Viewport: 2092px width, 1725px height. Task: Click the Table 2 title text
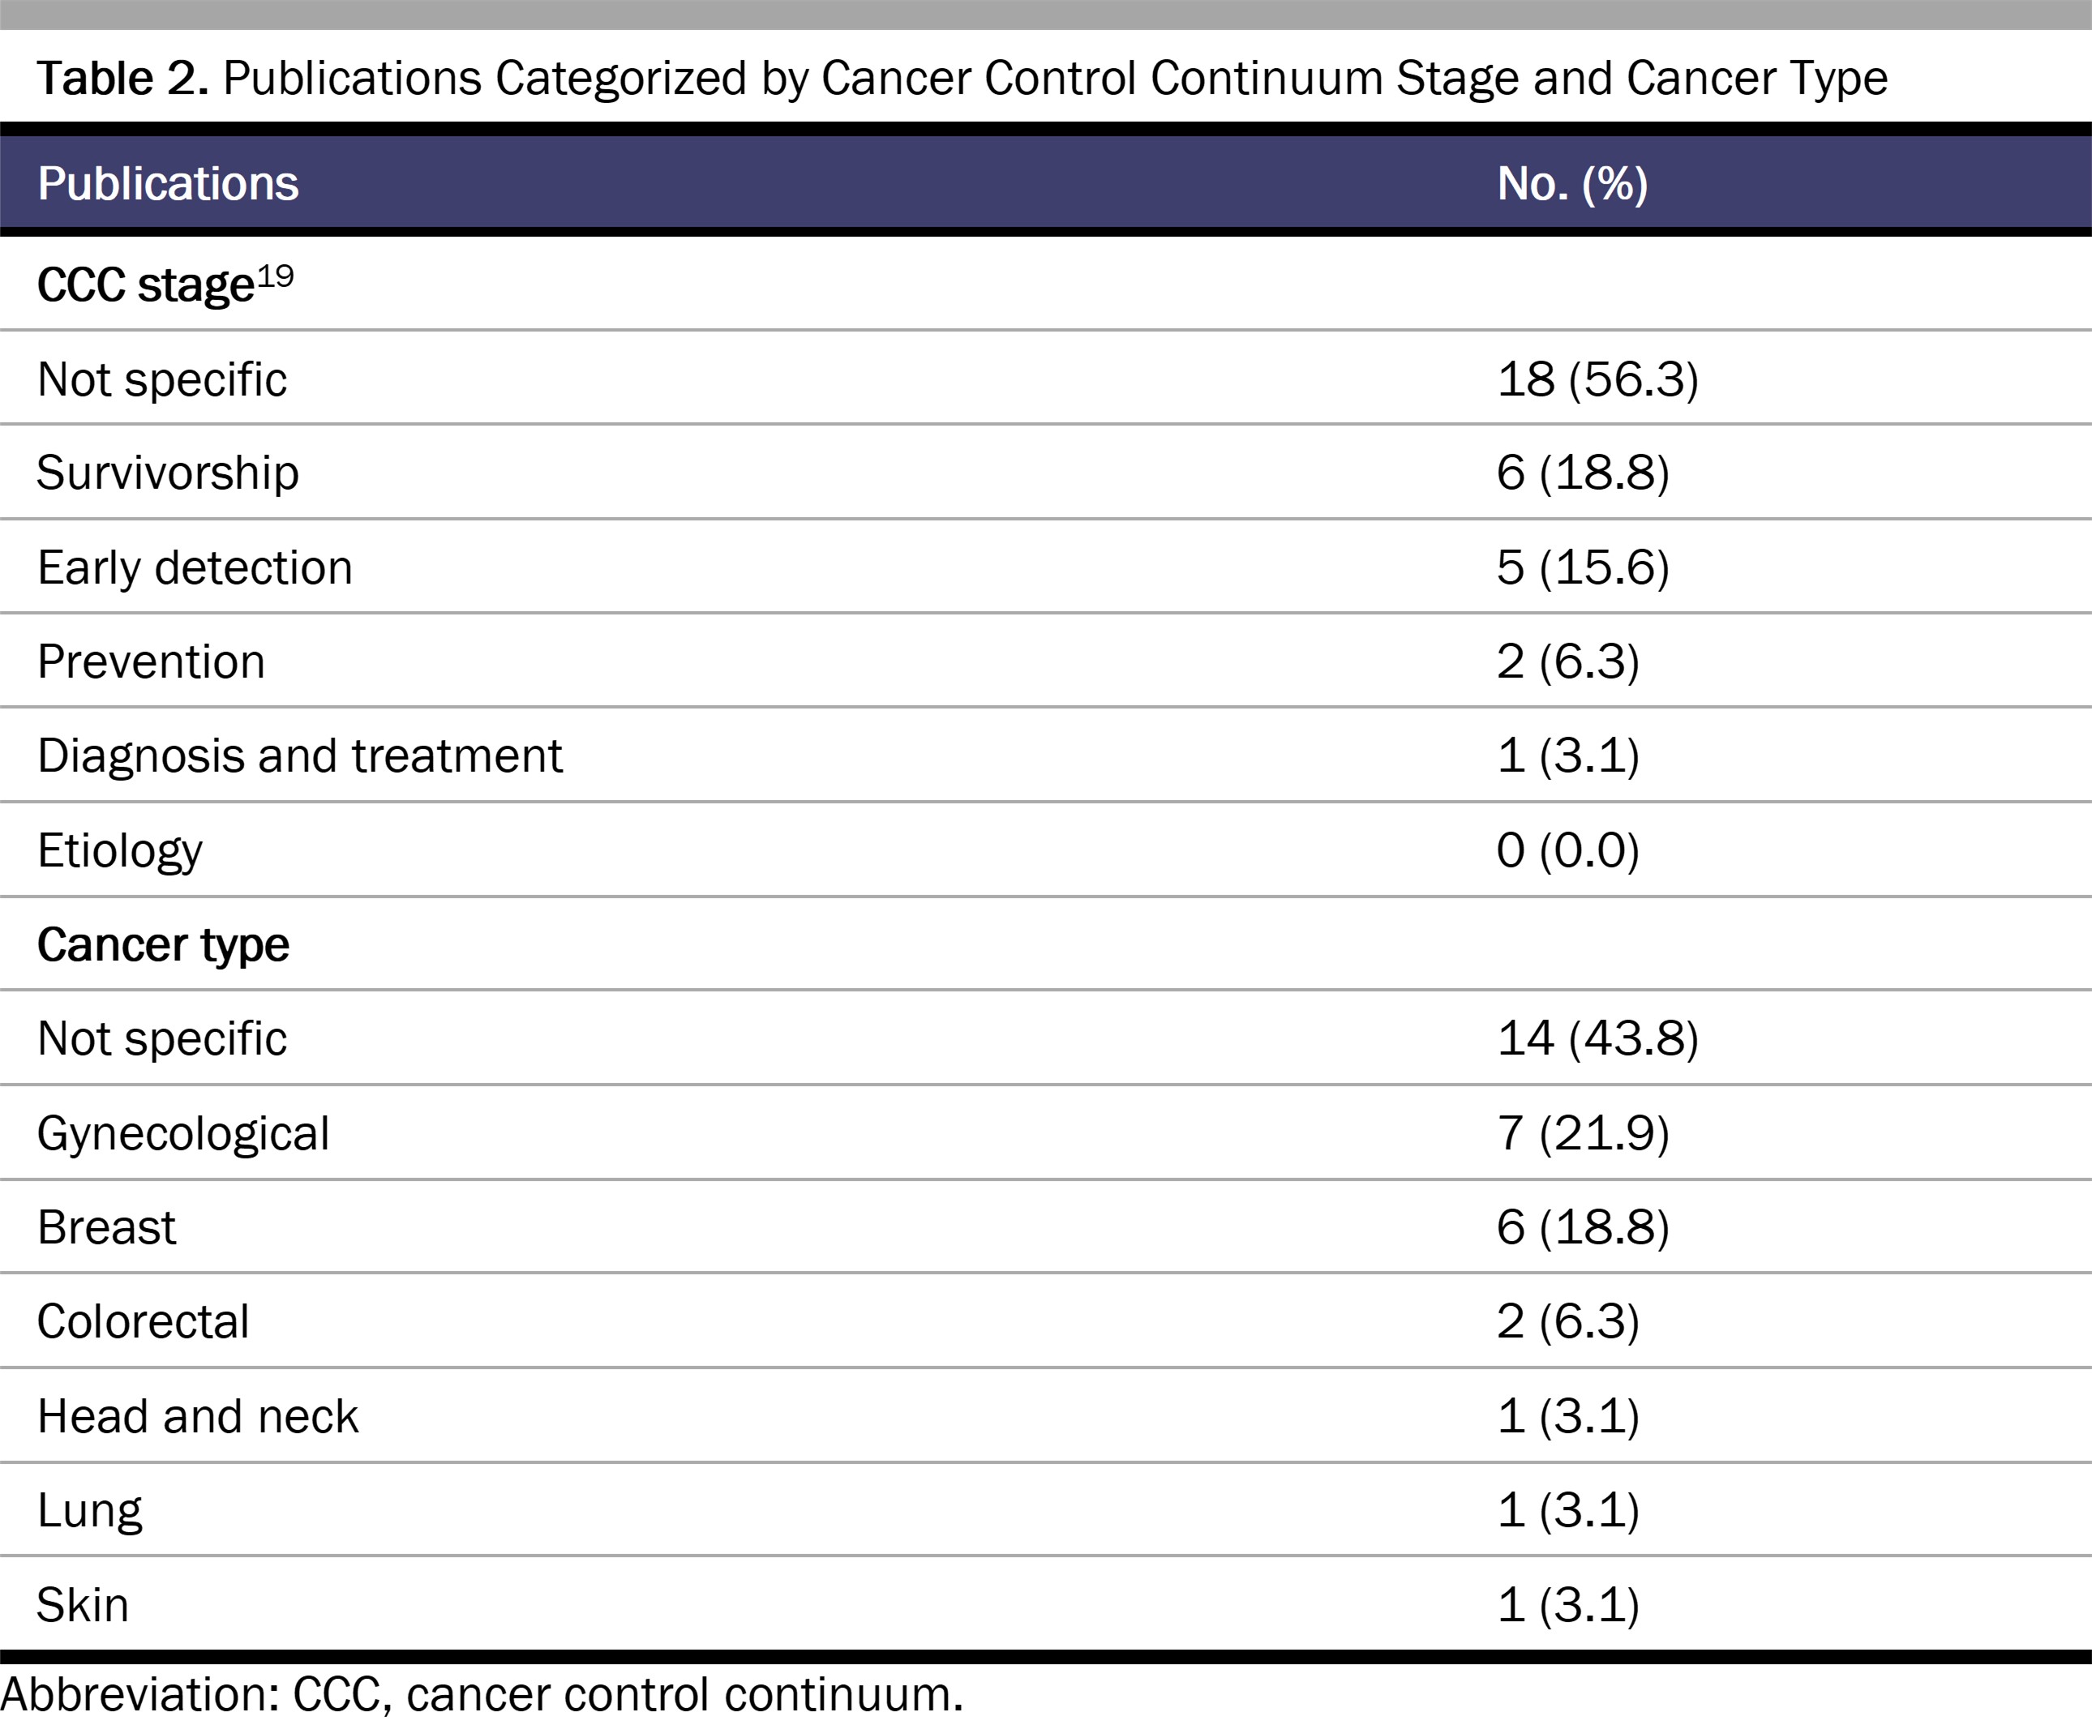coord(962,79)
